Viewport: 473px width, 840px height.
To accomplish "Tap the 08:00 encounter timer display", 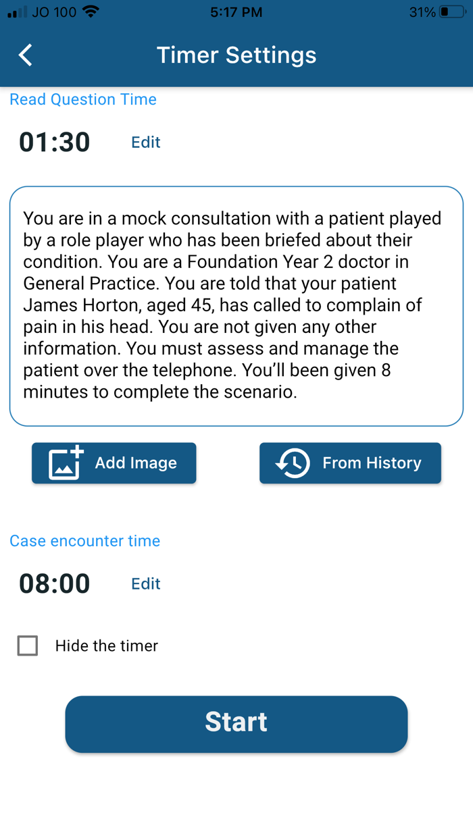I will (x=54, y=583).
